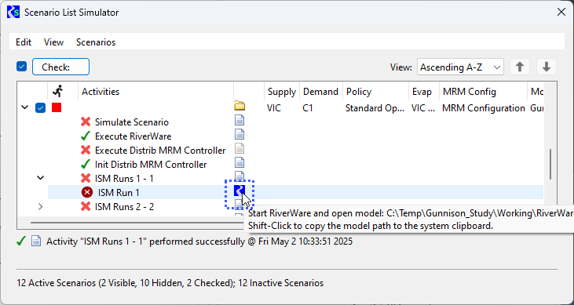This screenshot has width=574, height=305.
Task: Click RiverWare model icon for ISM Run 1
Action: pos(239,191)
